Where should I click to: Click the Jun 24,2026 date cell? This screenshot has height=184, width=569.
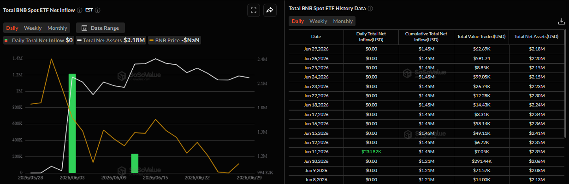coord(316,77)
